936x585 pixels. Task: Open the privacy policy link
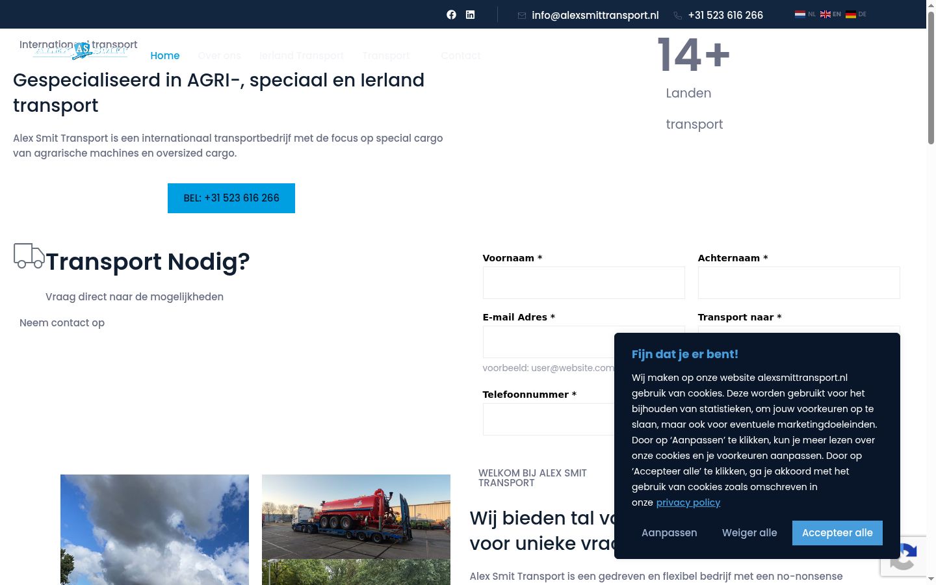[x=688, y=502]
